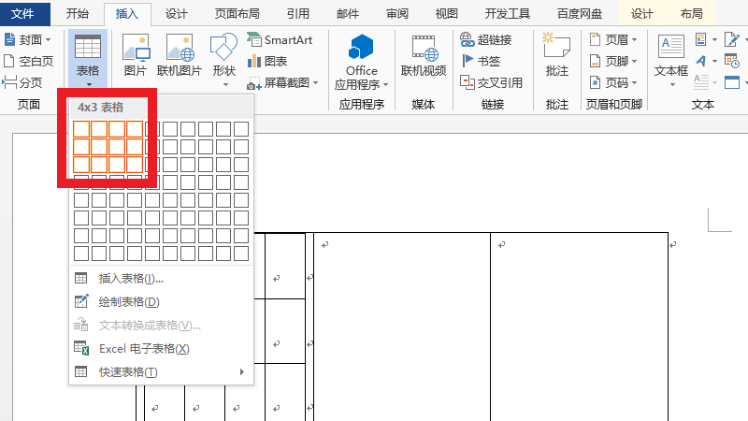
Task: Insert a Bookmark (书签)
Action: (482, 61)
